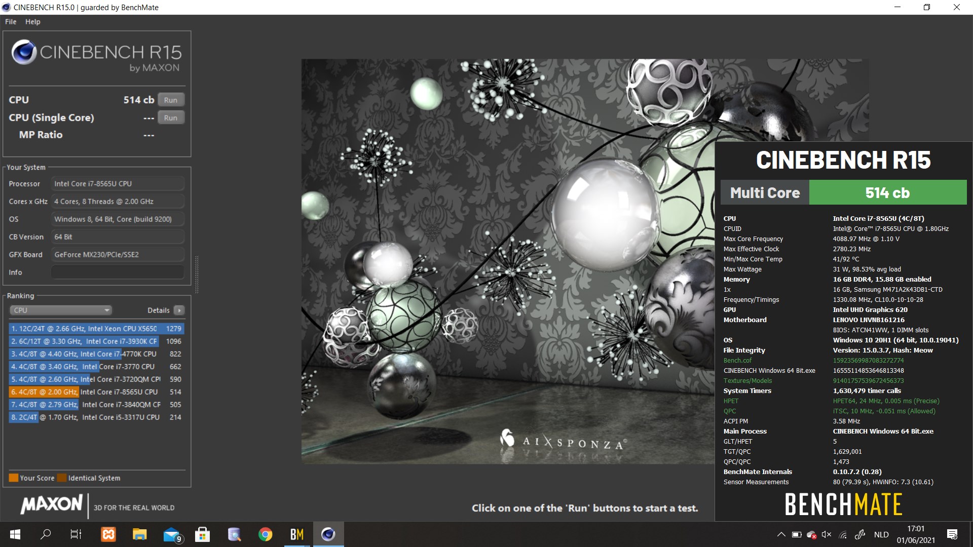Run the CPU multi-core benchmark

point(171,100)
